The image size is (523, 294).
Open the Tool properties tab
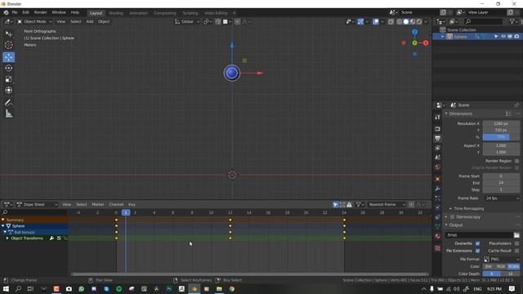438,118
